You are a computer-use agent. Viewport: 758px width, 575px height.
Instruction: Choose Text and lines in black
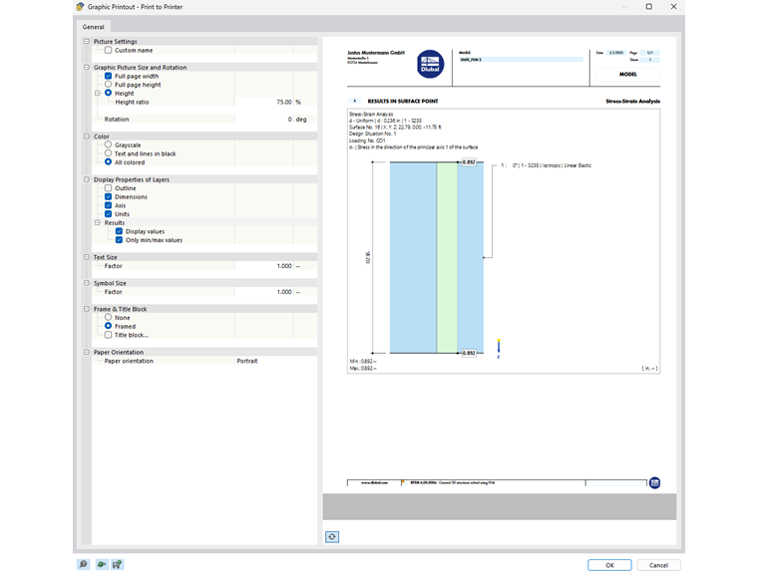pyautogui.click(x=109, y=153)
